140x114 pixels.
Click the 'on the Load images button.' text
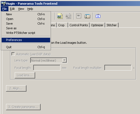69,43
